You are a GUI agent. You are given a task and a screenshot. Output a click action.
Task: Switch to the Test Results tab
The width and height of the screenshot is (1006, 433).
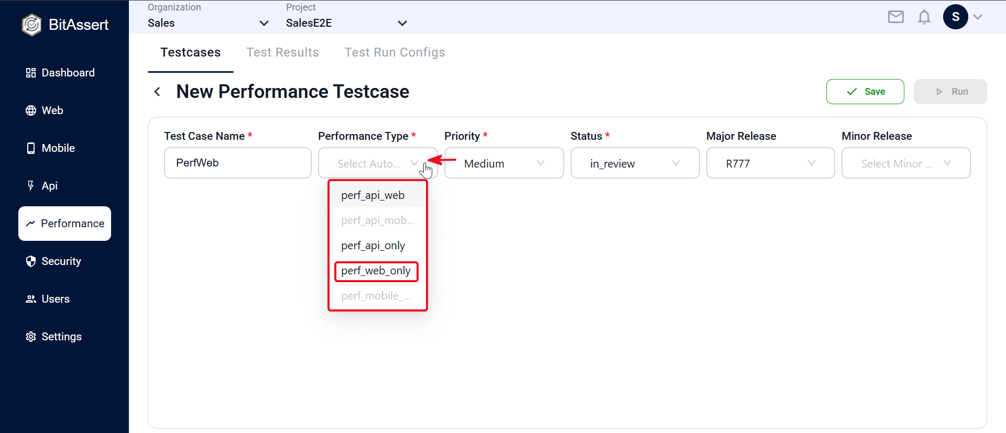coord(282,52)
